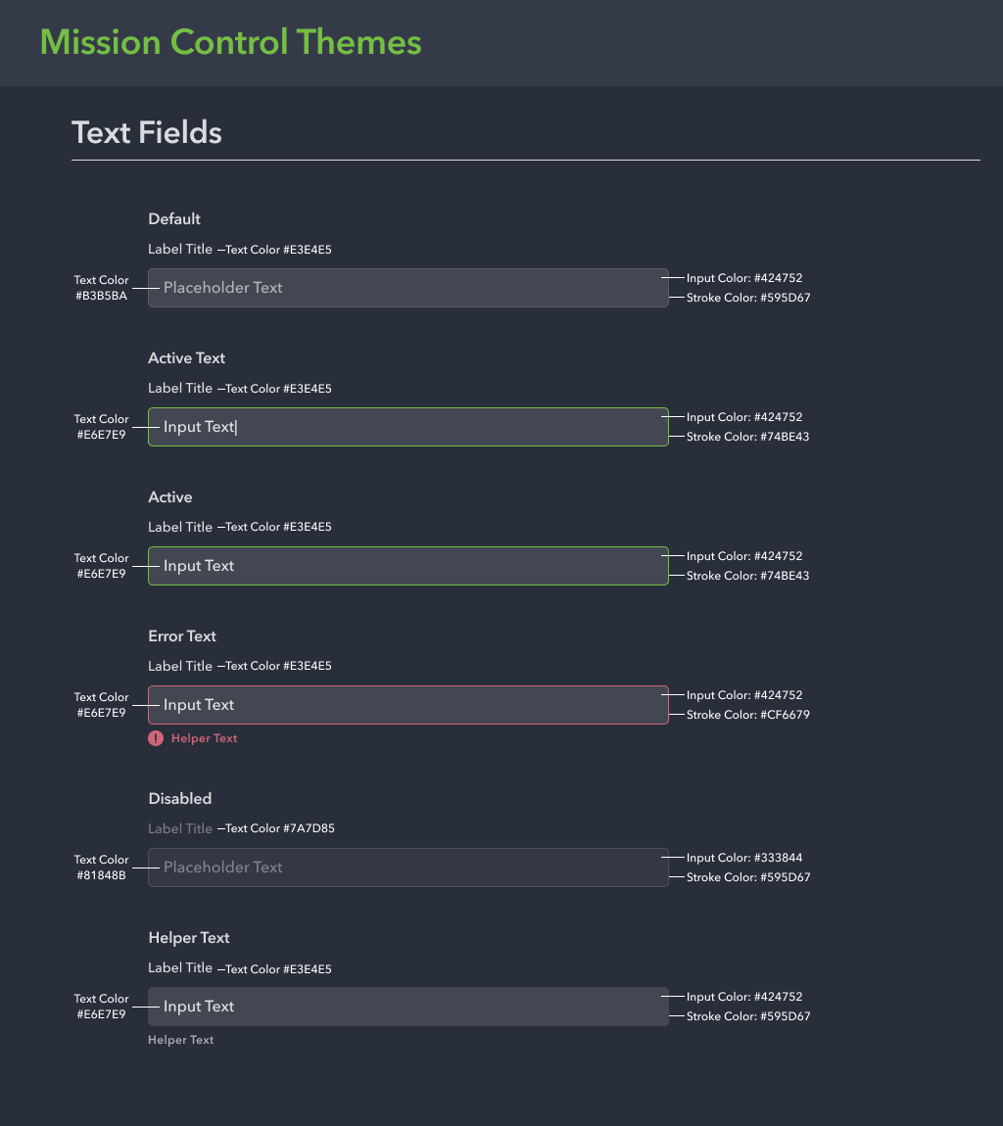Click the Text Color #B3B5BA annotation
This screenshot has width=1003, height=1126.
tap(101, 288)
